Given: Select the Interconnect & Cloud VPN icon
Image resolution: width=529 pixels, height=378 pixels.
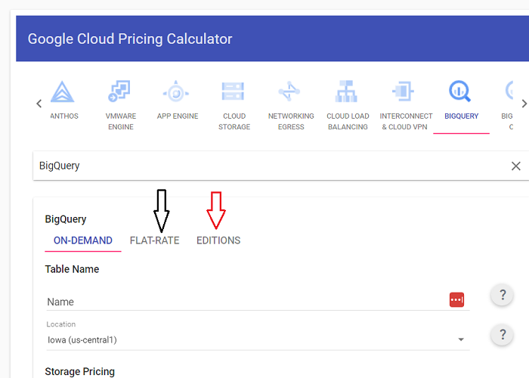Looking at the screenshot, I should click(403, 91).
